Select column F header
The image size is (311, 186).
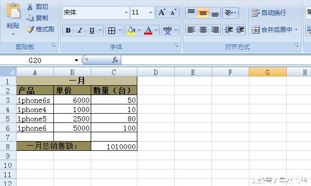(x=230, y=72)
